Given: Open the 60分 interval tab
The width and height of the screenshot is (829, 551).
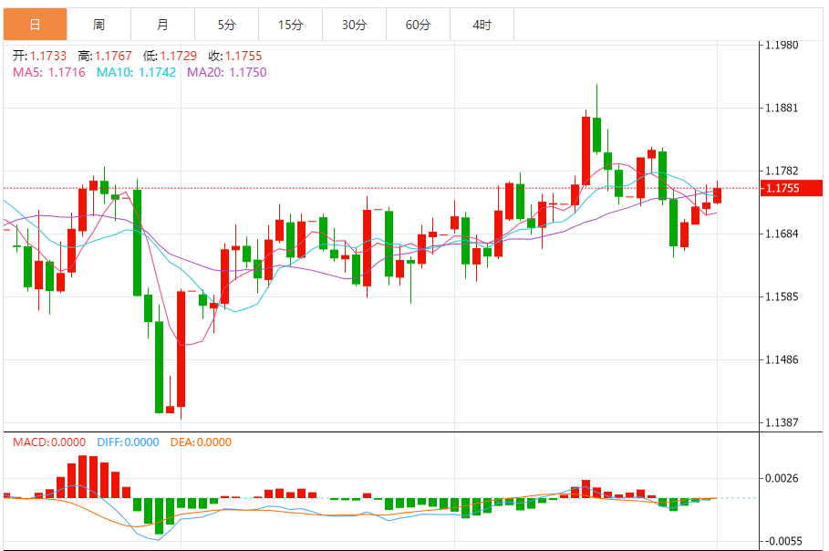Looking at the screenshot, I should [419, 25].
